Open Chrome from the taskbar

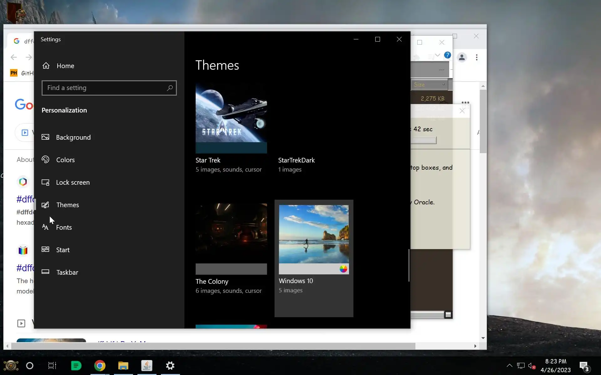click(100, 366)
